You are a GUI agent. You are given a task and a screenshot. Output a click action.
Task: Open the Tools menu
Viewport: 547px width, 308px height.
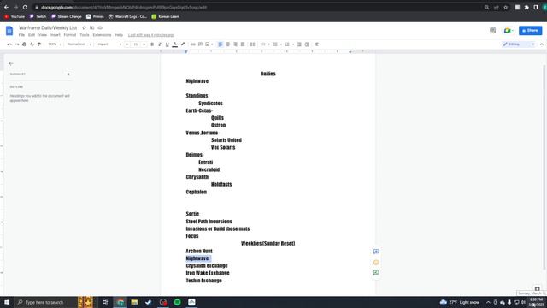pyautogui.click(x=85, y=35)
